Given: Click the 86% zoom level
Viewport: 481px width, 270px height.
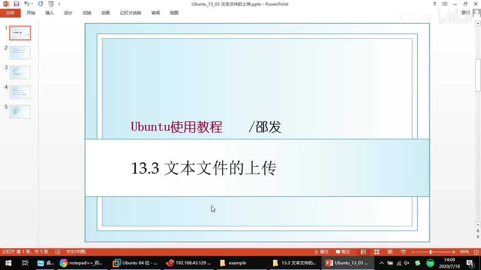Looking at the screenshot, I should [464, 252].
